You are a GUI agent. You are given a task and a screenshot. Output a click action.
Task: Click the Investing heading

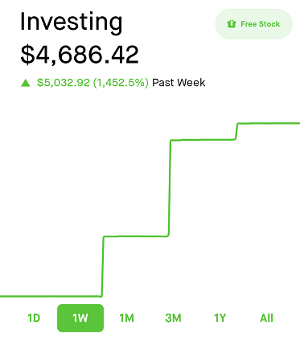(x=72, y=22)
